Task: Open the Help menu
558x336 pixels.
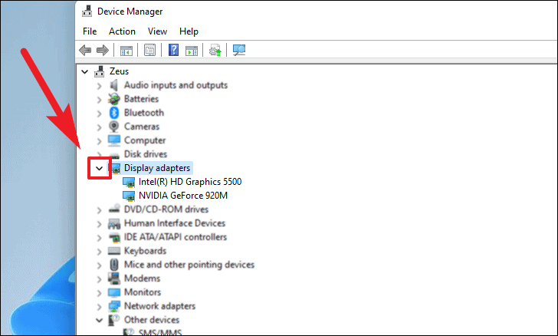Action: point(189,31)
